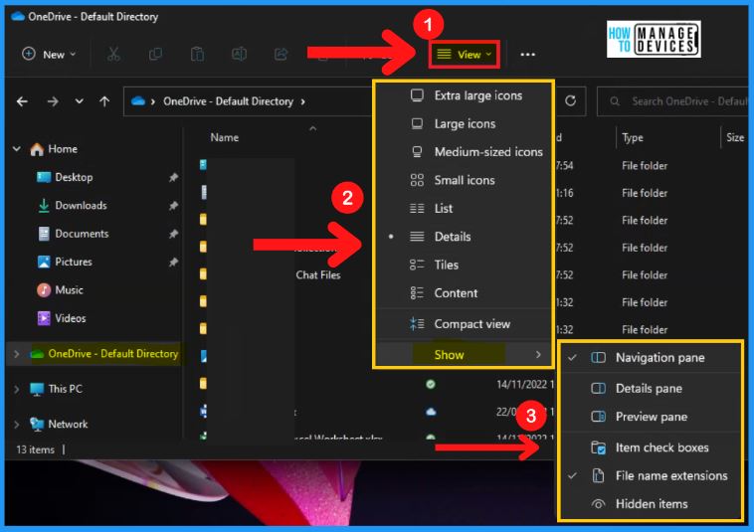The height and width of the screenshot is (532, 754).
Task: Expand OneDrive - Default Directory node
Action: point(17,354)
